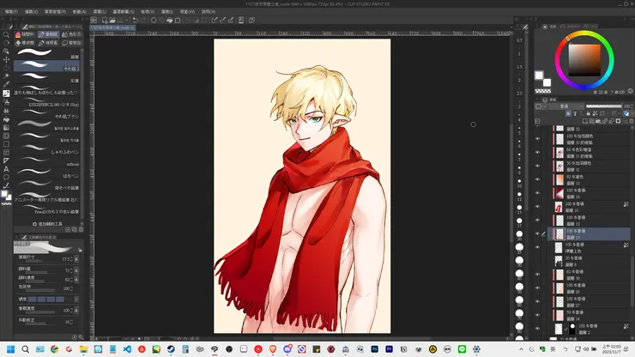Select the Balloon tool
Image resolution: width=635 pixels, height=357 pixels.
click(6, 178)
